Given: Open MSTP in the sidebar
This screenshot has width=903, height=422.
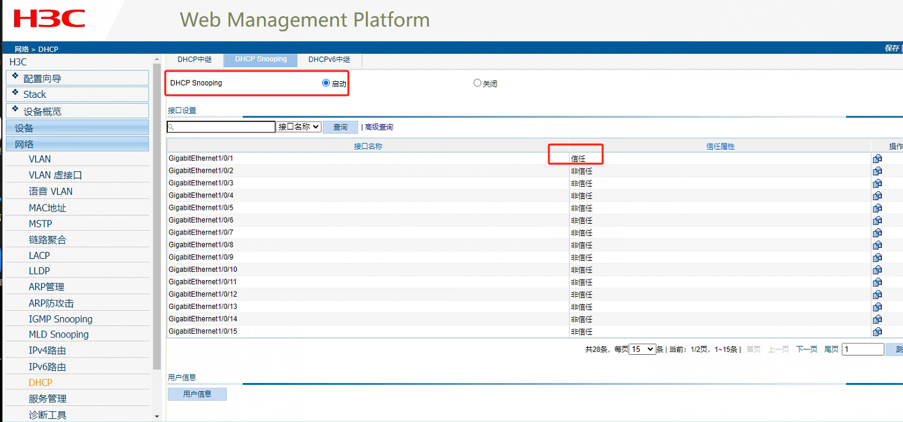Looking at the screenshot, I should pyautogui.click(x=40, y=223).
